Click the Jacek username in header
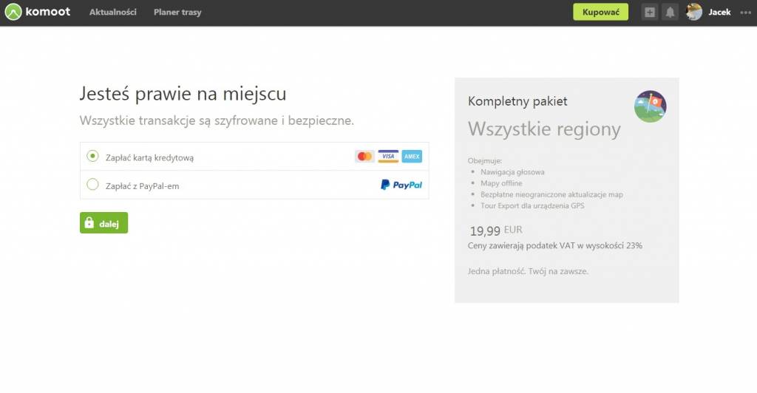This screenshot has height=393, width=757. [719, 13]
